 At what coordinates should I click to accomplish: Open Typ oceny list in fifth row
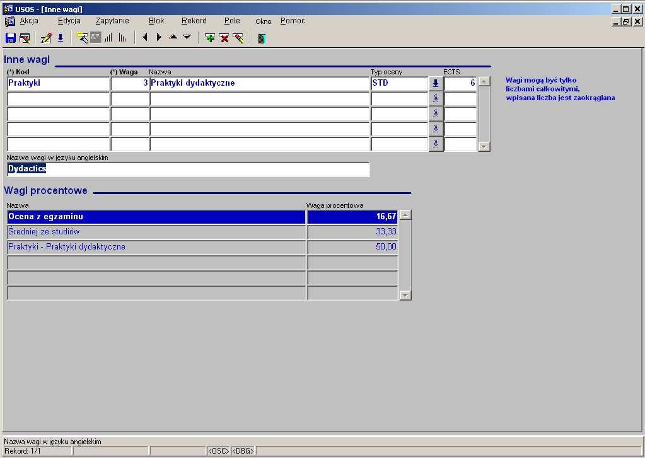[x=436, y=144]
